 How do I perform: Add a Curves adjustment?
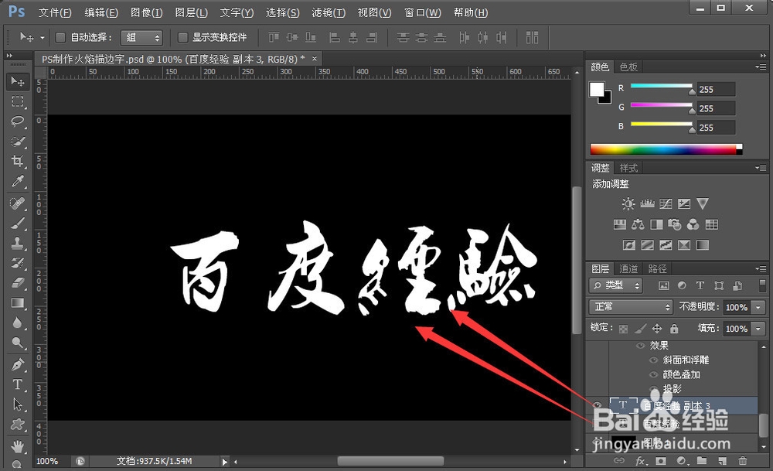[666, 203]
